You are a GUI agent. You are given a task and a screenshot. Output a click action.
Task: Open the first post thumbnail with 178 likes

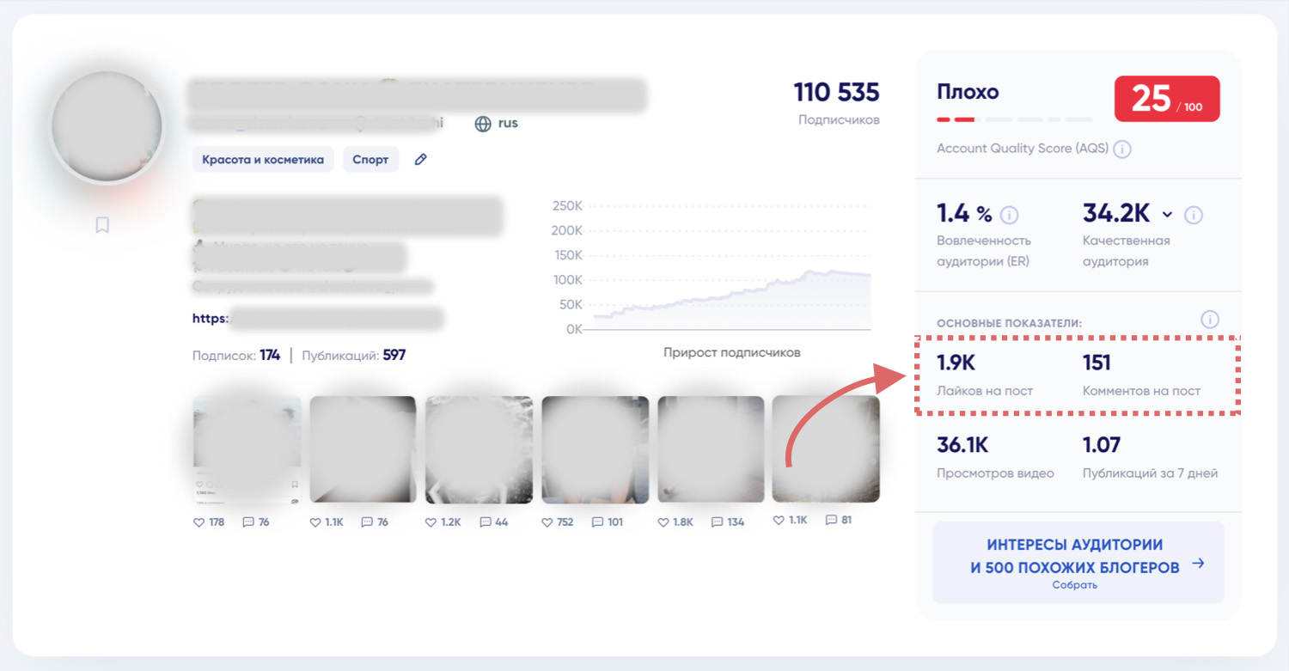pos(247,449)
